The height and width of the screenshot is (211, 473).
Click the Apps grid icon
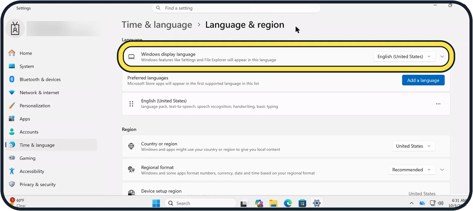pos(12,119)
